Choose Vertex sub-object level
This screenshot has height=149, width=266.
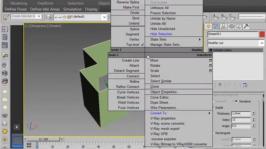[x=134, y=39]
